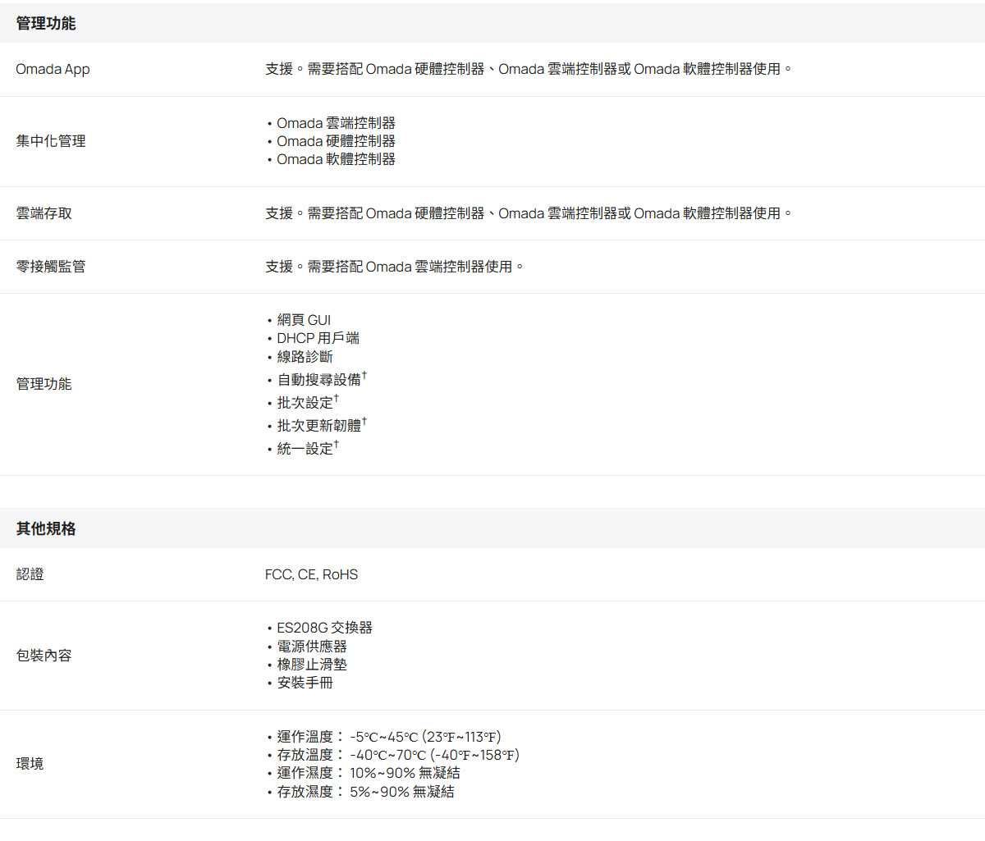Click the Omada 硬體控制器 bullet item
This screenshot has height=841, width=985.
pyautogui.click(x=336, y=141)
